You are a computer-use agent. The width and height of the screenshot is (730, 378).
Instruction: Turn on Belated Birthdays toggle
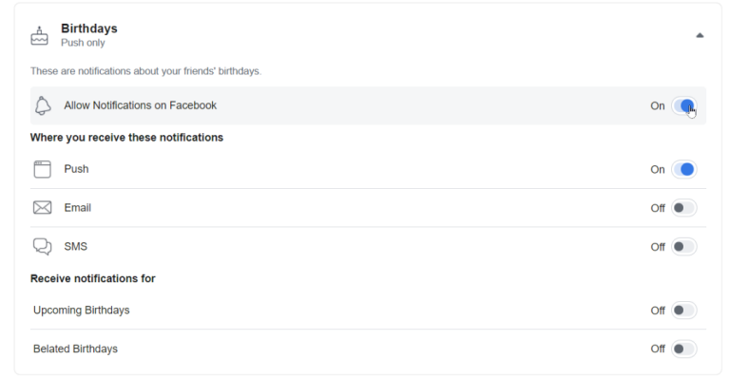coord(684,349)
